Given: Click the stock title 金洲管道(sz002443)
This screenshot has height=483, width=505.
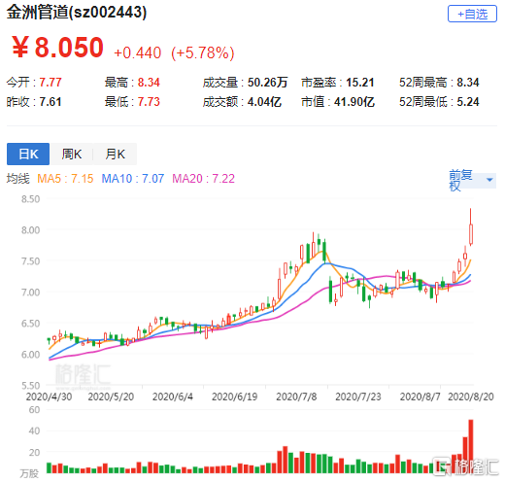Looking at the screenshot, I should coord(77,13).
